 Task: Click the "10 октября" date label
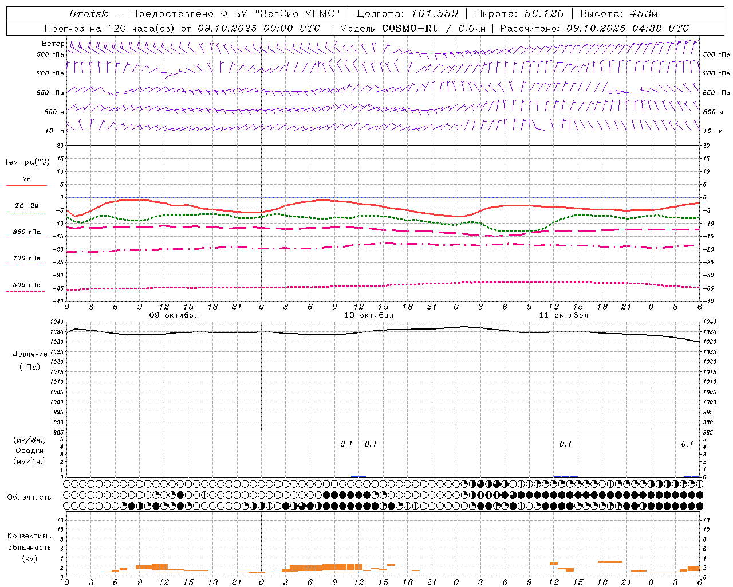(369, 315)
